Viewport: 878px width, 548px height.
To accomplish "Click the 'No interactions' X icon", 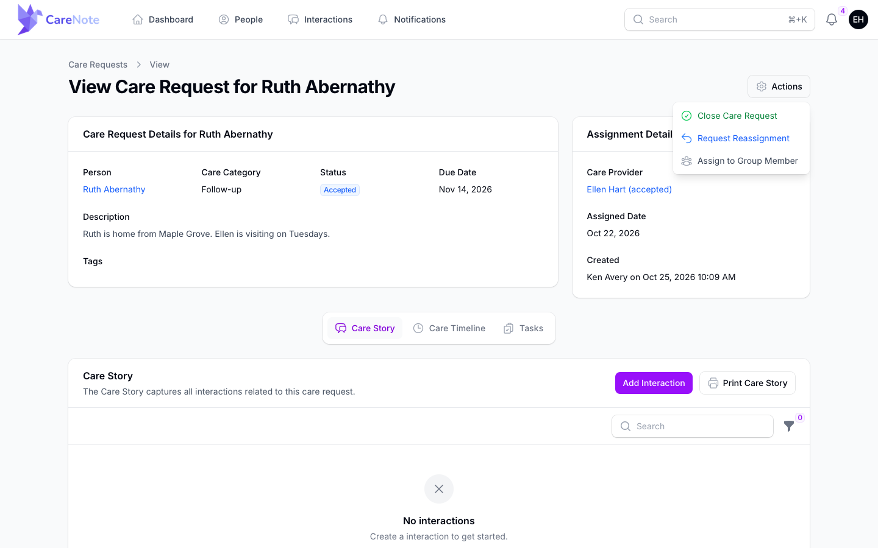I will (x=439, y=489).
